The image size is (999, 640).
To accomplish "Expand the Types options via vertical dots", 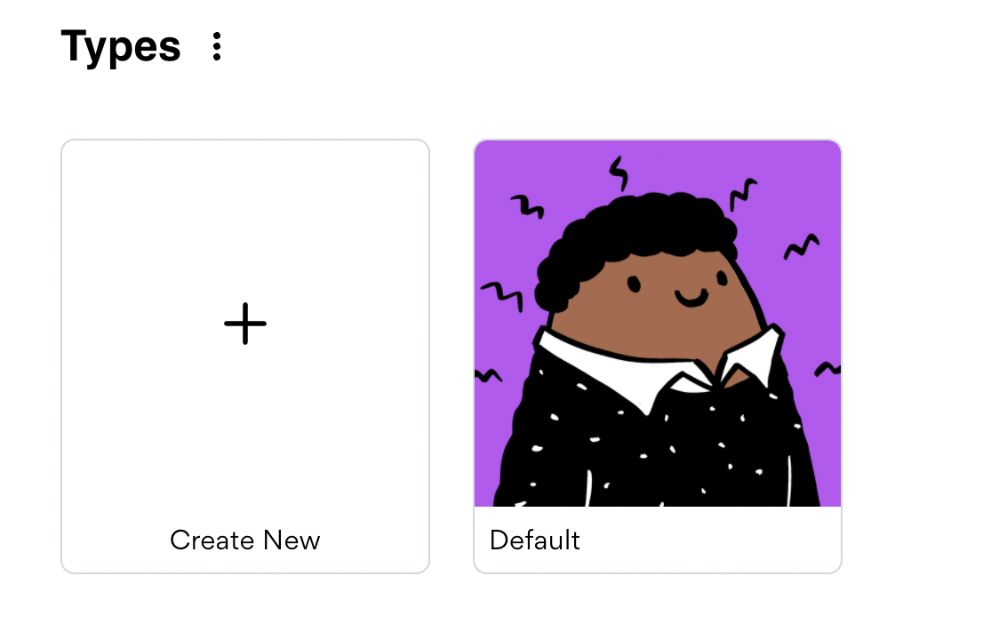I will [x=217, y=46].
